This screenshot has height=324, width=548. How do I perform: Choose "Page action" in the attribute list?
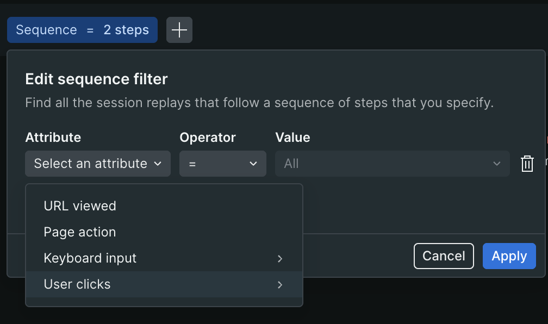click(x=80, y=232)
